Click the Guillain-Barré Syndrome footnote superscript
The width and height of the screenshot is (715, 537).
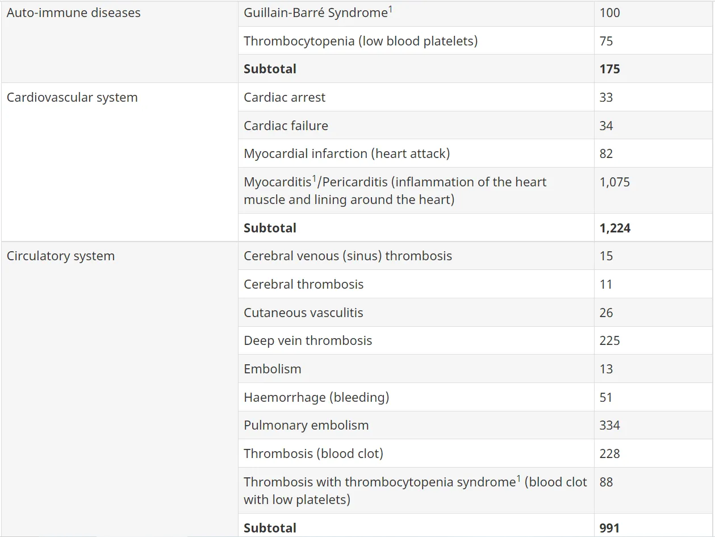click(x=390, y=9)
